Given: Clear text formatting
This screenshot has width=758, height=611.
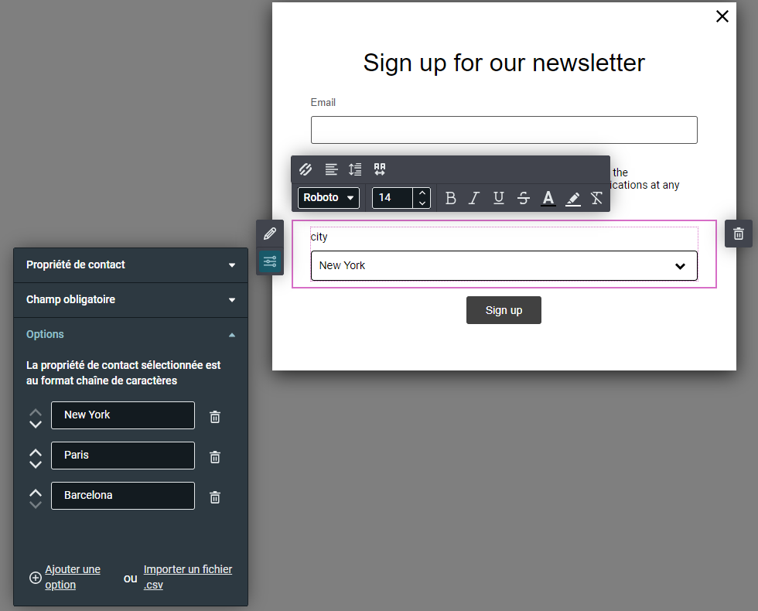Looking at the screenshot, I should coord(596,198).
